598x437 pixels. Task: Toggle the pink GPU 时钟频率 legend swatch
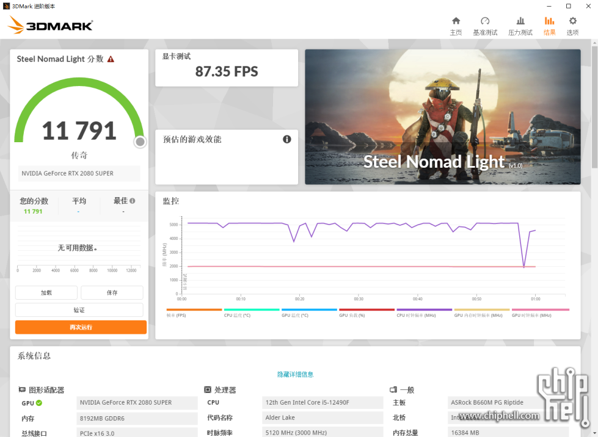click(541, 310)
